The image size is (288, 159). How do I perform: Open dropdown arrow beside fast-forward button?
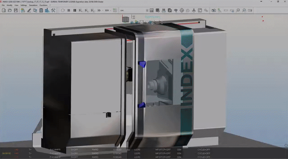tap(102, 10)
